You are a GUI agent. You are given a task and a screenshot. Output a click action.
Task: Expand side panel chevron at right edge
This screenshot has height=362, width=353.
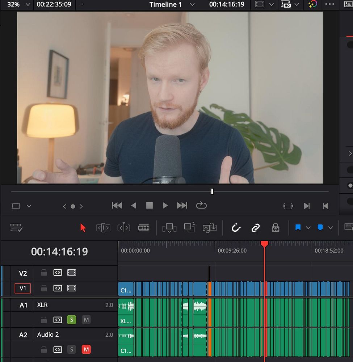[350, 153]
